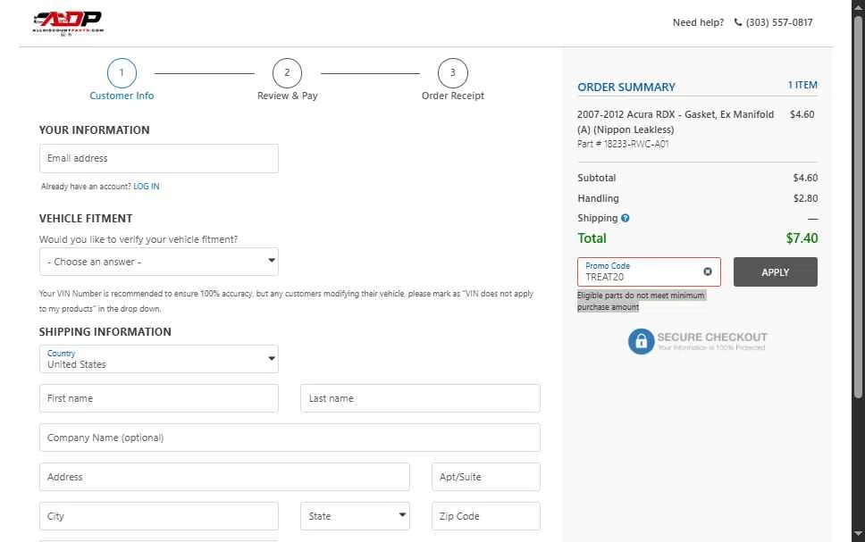Focus the Address field
865x542 pixels.
click(x=224, y=477)
